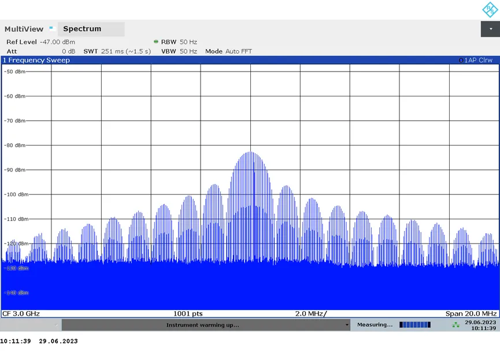The width and height of the screenshot is (500, 351).
Task: Click the green RBW coupling indicator dot
Action: click(156, 42)
